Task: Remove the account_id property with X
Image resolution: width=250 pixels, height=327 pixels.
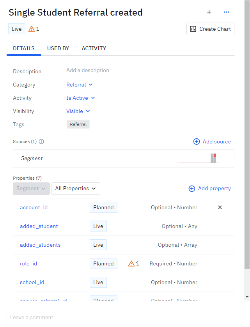Action: (220, 207)
